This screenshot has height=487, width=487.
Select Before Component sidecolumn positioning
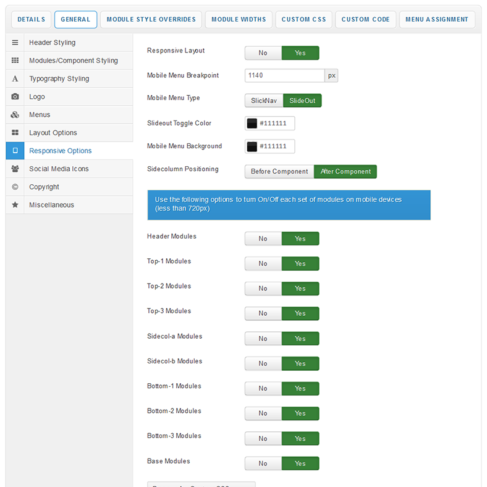(279, 172)
